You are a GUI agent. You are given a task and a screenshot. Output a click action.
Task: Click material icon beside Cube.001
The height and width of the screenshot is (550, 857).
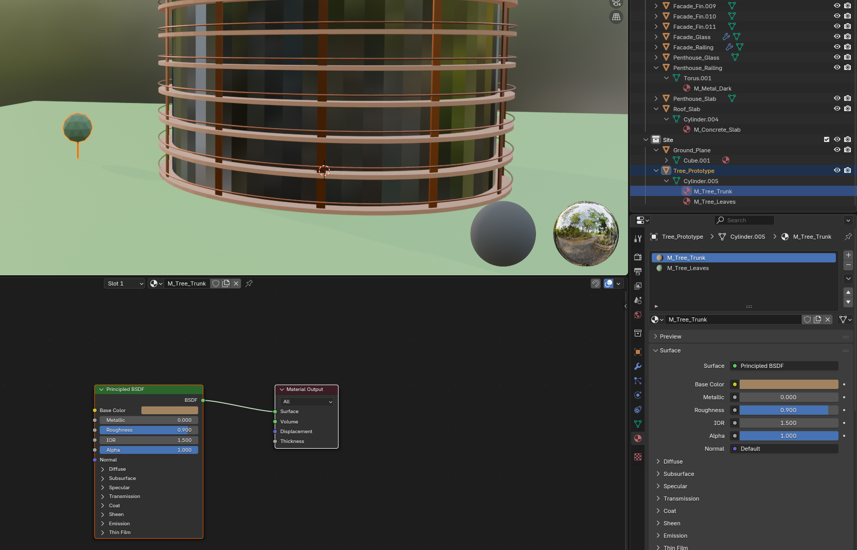726,160
